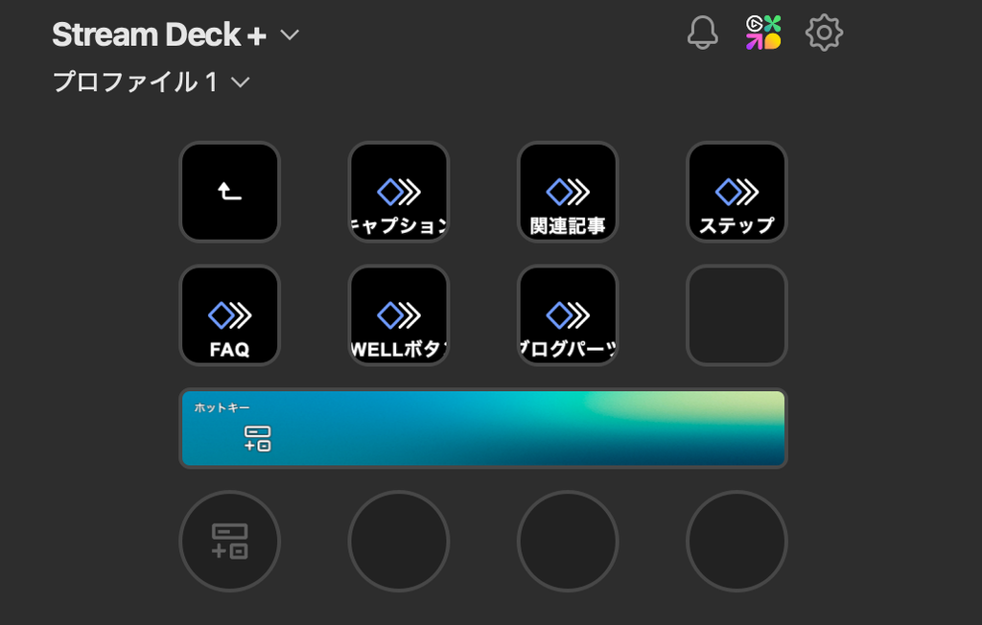Open the Elgato Marketplace icon
Screen dimensions: 982x625
point(763,33)
